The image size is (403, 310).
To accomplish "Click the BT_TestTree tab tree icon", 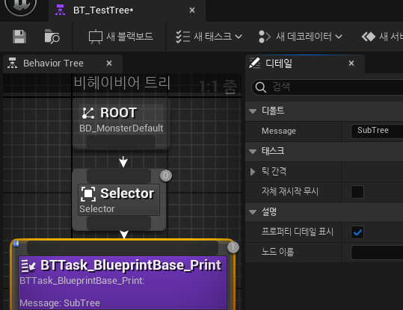I will click(60, 10).
